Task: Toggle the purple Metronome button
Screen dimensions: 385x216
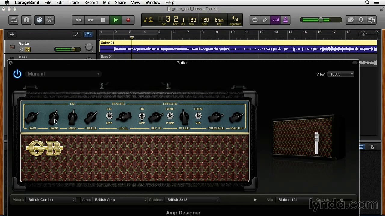Action: coord(285,20)
